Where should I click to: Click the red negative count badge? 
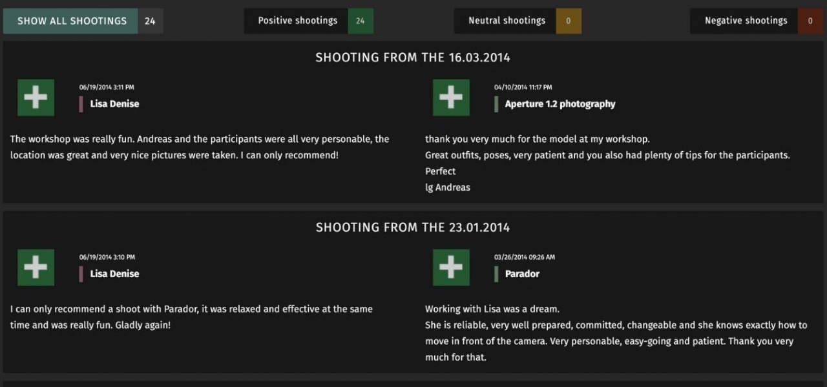pyautogui.click(x=811, y=21)
